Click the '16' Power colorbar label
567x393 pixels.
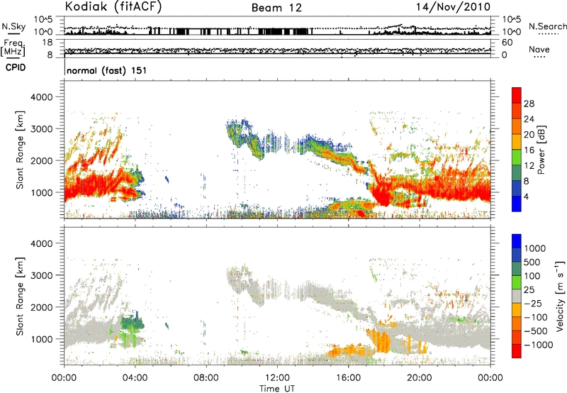[x=529, y=150]
